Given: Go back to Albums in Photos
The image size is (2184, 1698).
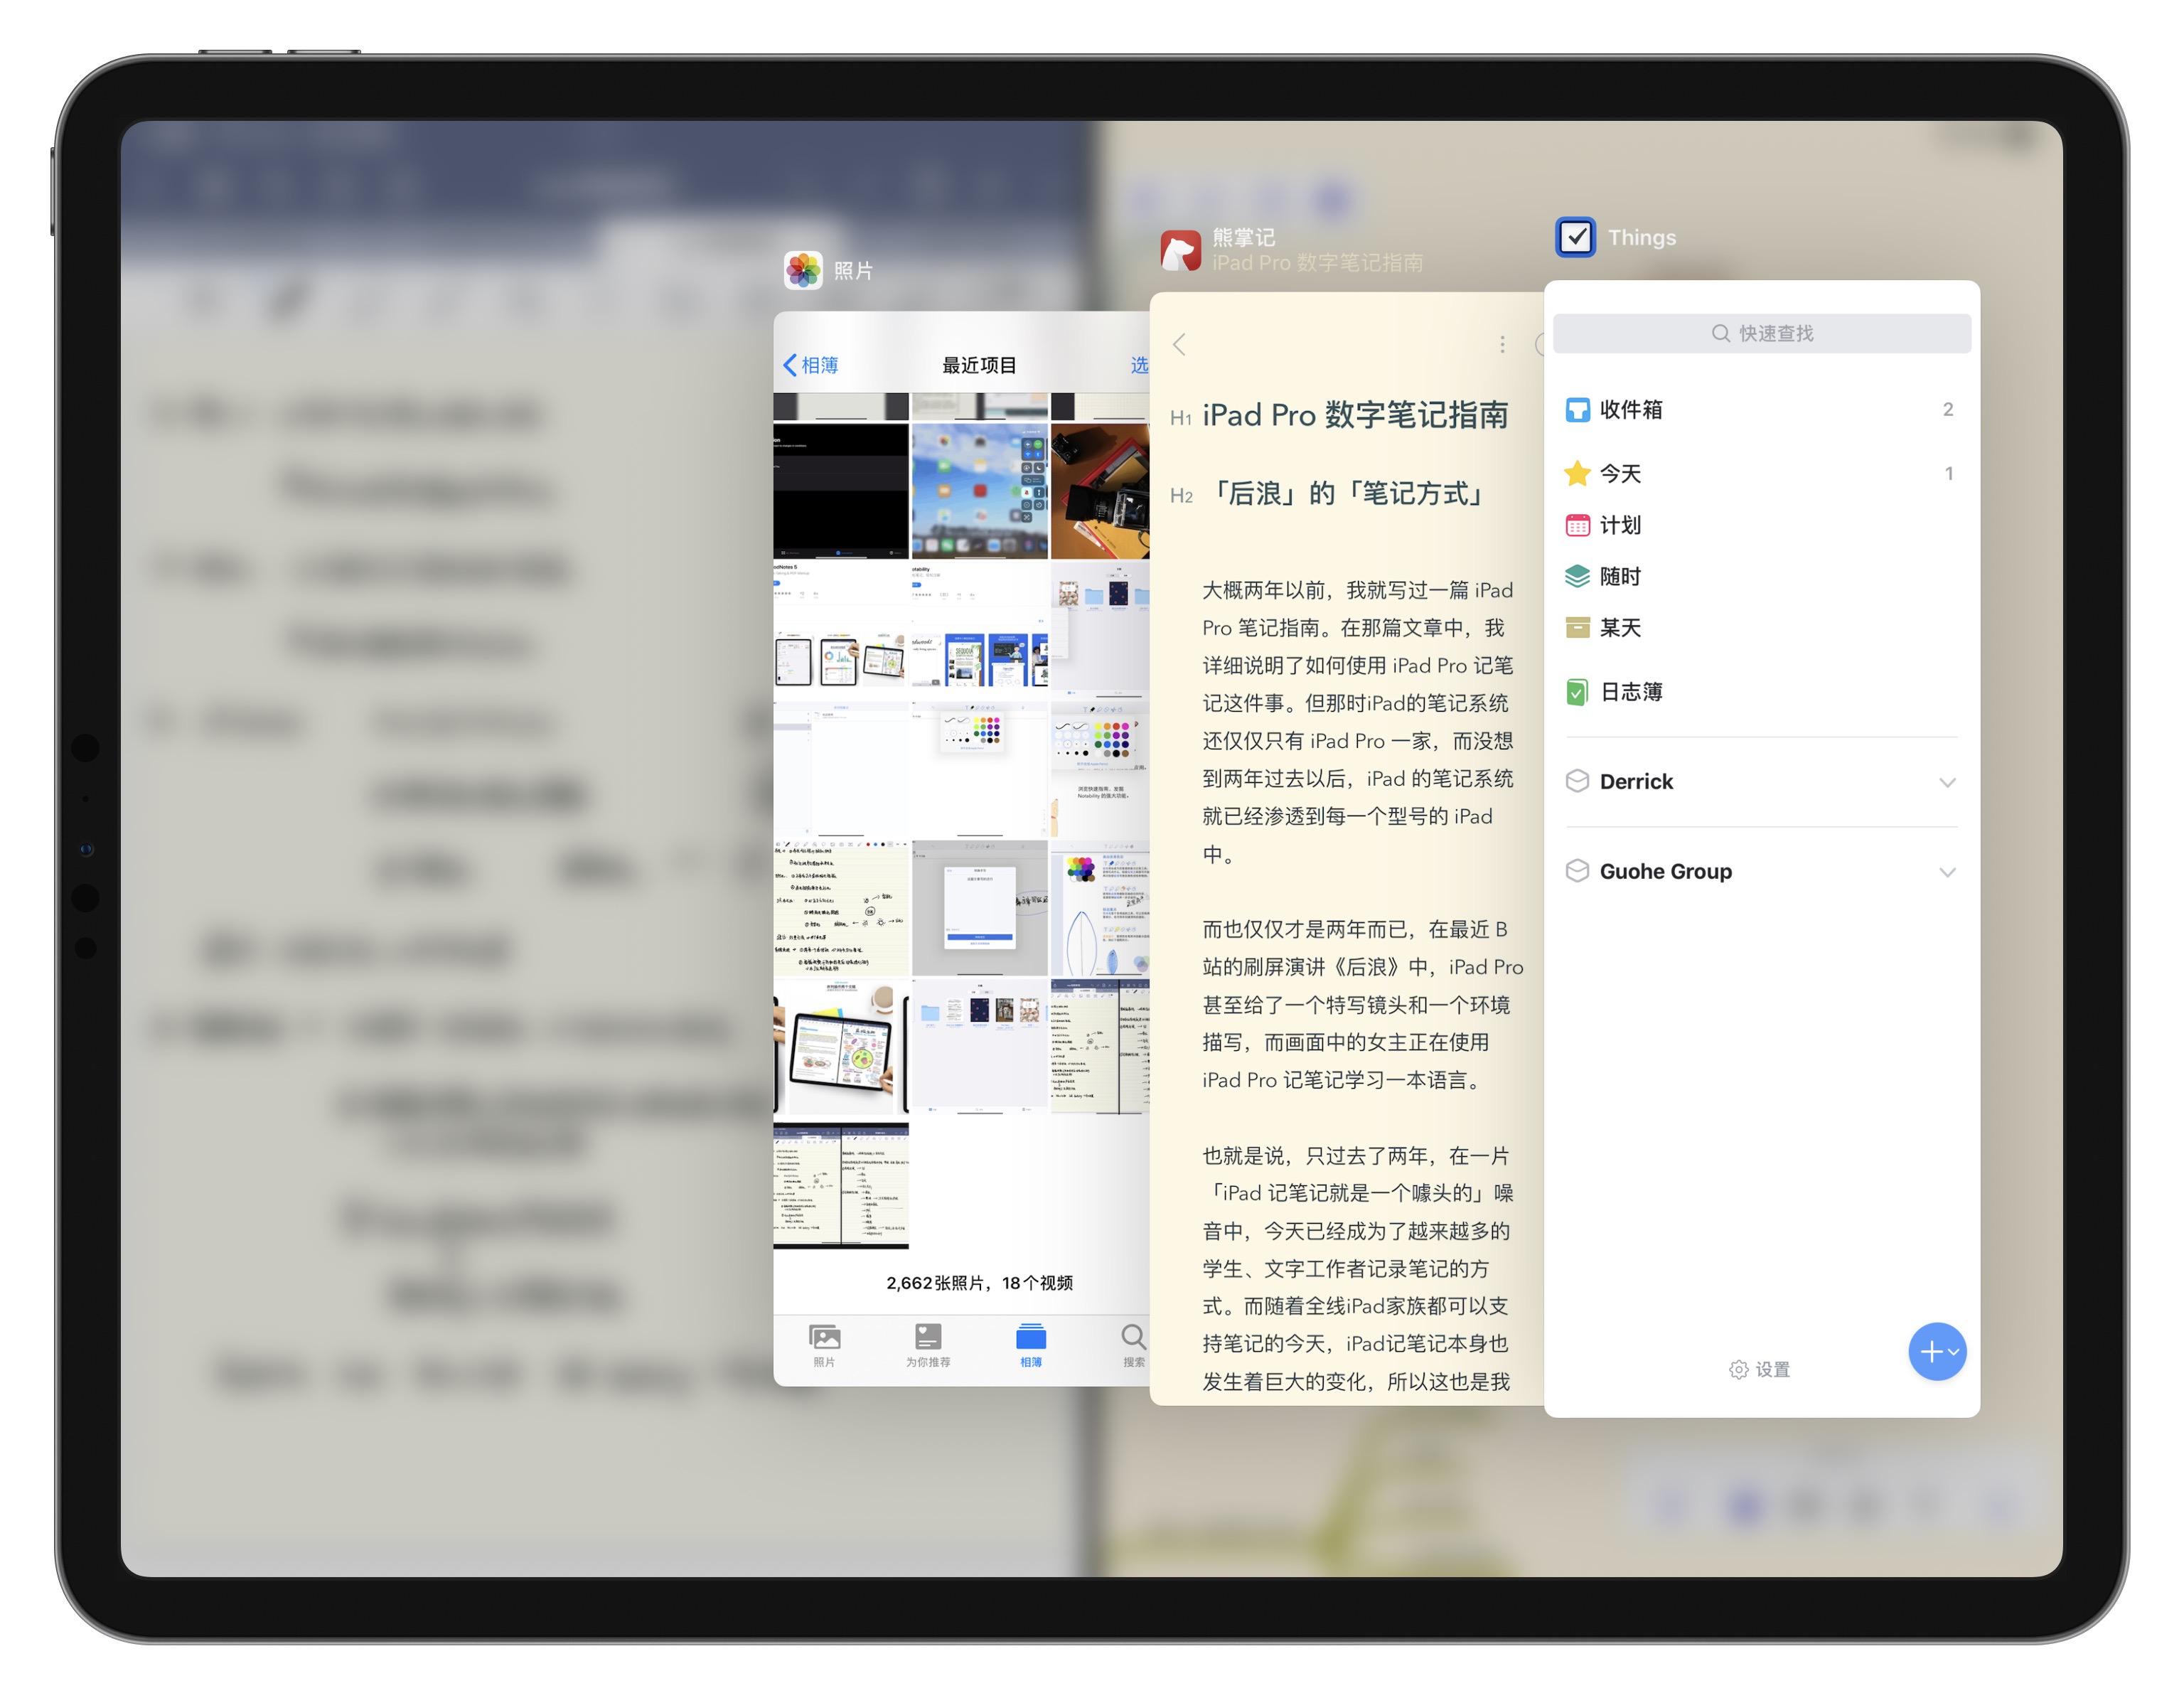Looking at the screenshot, I should [810, 365].
